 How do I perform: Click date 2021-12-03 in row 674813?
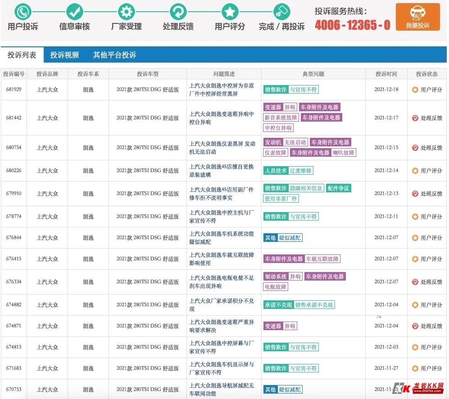pyautogui.click(x=386, y=347)
